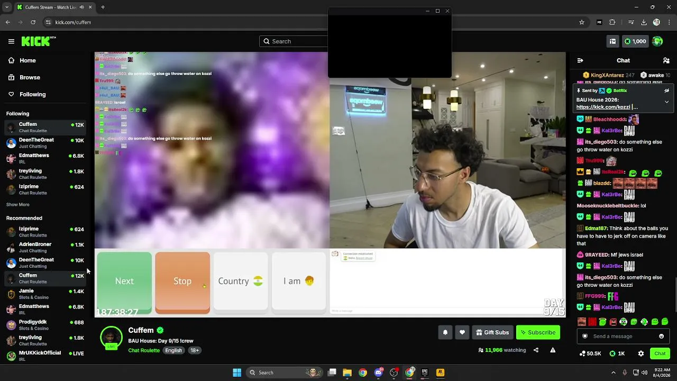This screenshot has height=381, width=677.
Task: Open Prodigyddk recommended channel
Action: [x=45, y=325]
